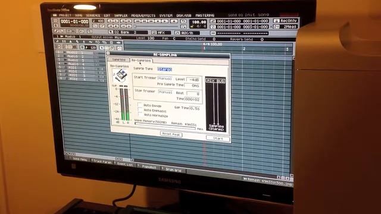Click the transport record button

174,21
